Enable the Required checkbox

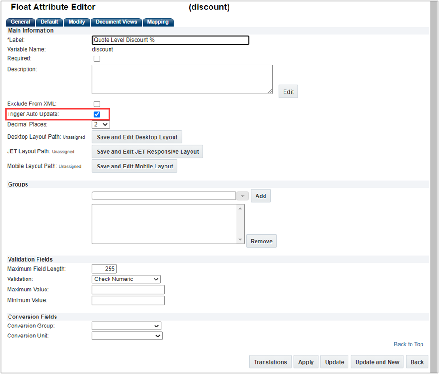[x=97, y=58]
